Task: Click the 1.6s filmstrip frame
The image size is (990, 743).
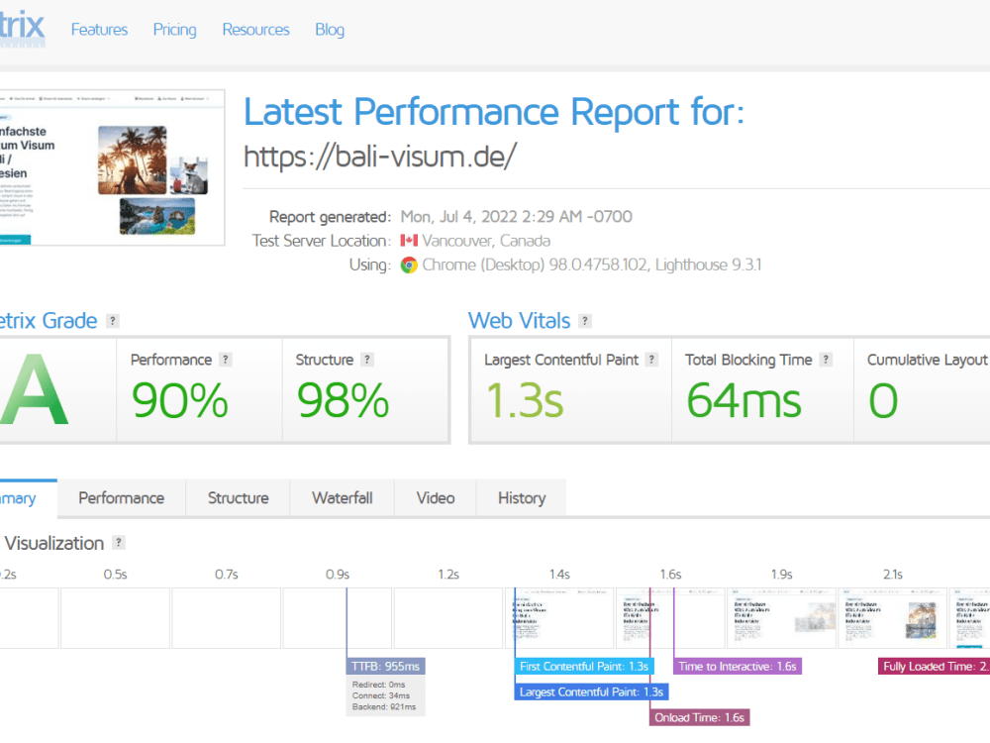Action: 670,618
